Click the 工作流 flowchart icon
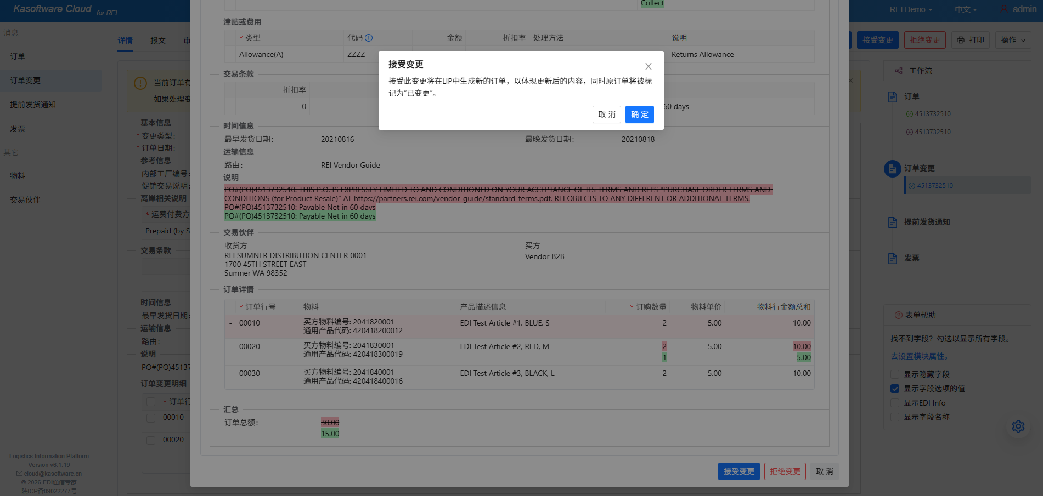The height and width of the screenshot is (496, 1043). [898, 71]
